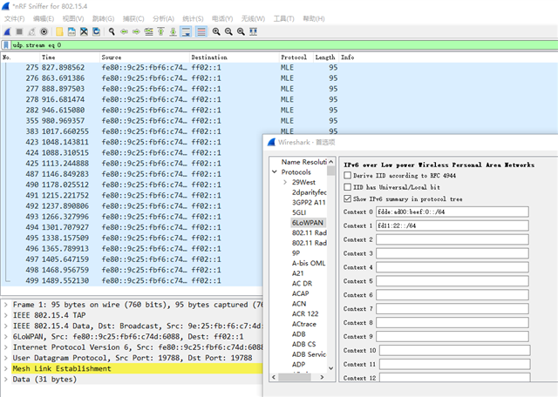Save this capture file icon
The image size is (558, 397).
pos(71,32)
